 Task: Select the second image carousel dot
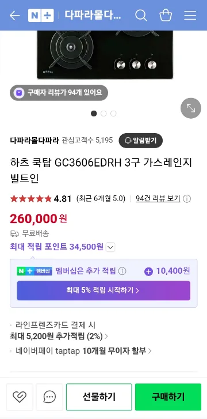103,114
